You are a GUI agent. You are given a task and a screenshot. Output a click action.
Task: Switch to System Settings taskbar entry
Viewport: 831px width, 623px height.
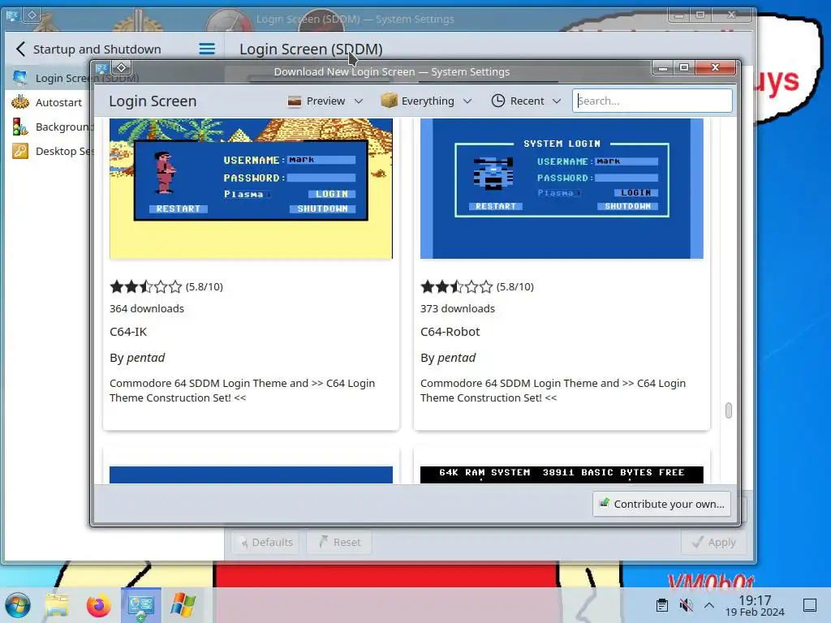coord(141,605)
